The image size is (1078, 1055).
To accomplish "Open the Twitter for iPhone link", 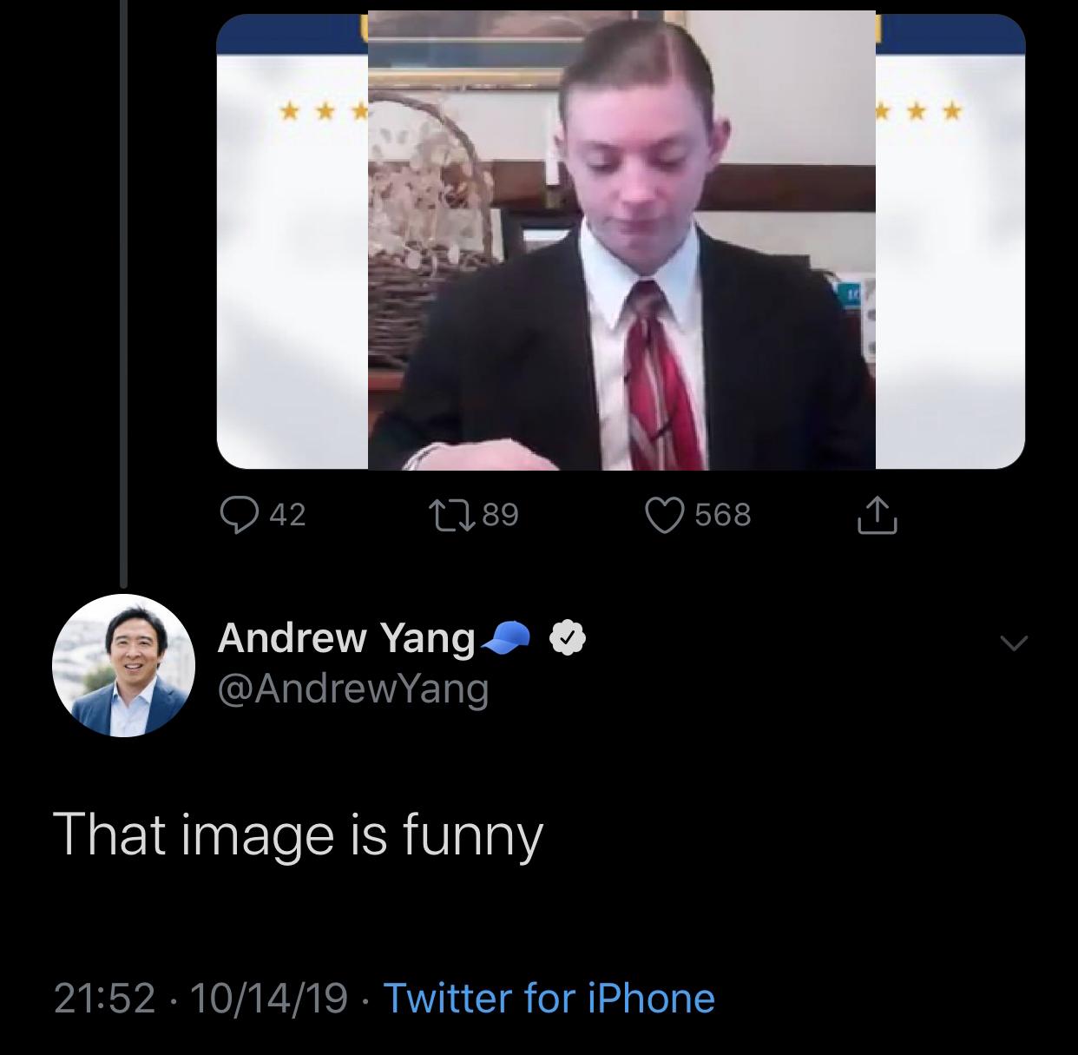I will (x=549, y=998).
